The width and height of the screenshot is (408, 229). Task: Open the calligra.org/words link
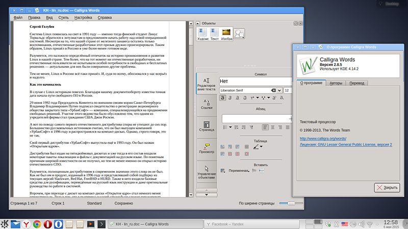click(x=323, y=138)
